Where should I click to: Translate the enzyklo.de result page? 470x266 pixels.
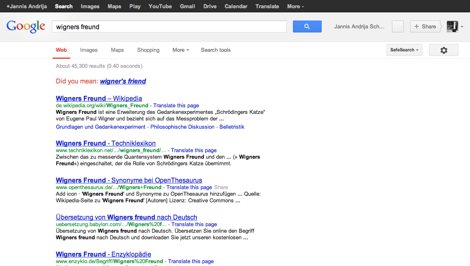(x=191, y=261)
